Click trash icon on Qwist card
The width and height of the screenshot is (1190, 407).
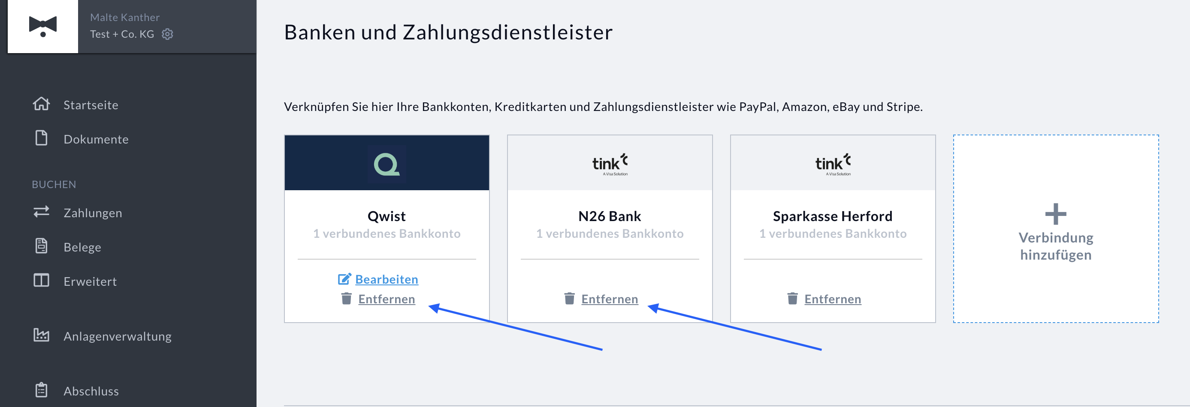(x=347, y=299)
